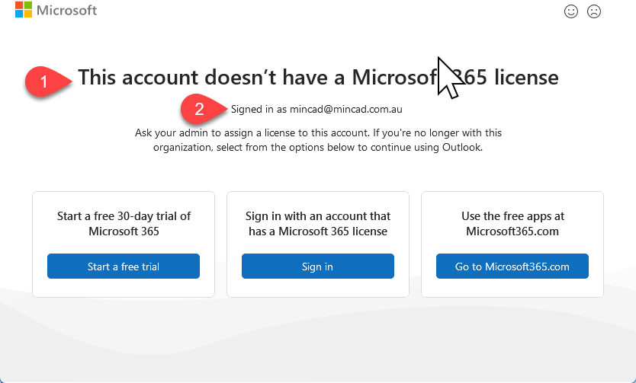636x383 pixels.
Task: Click the word Outlook in the description
Action: click(x=461, y=148)
